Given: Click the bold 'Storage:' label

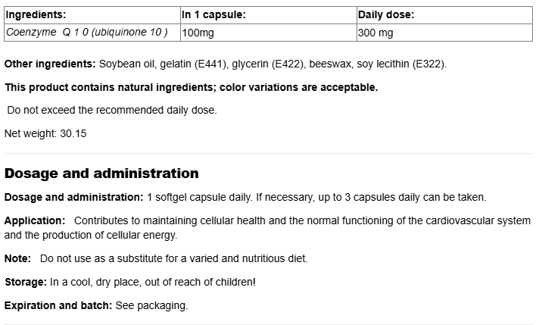Looking at the screenshot, I should (x=26, y=282).
